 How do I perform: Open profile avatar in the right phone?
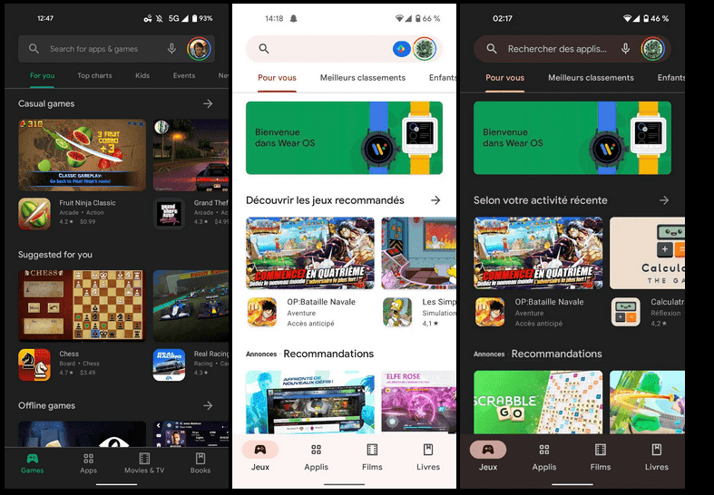(x=653, y=49)
